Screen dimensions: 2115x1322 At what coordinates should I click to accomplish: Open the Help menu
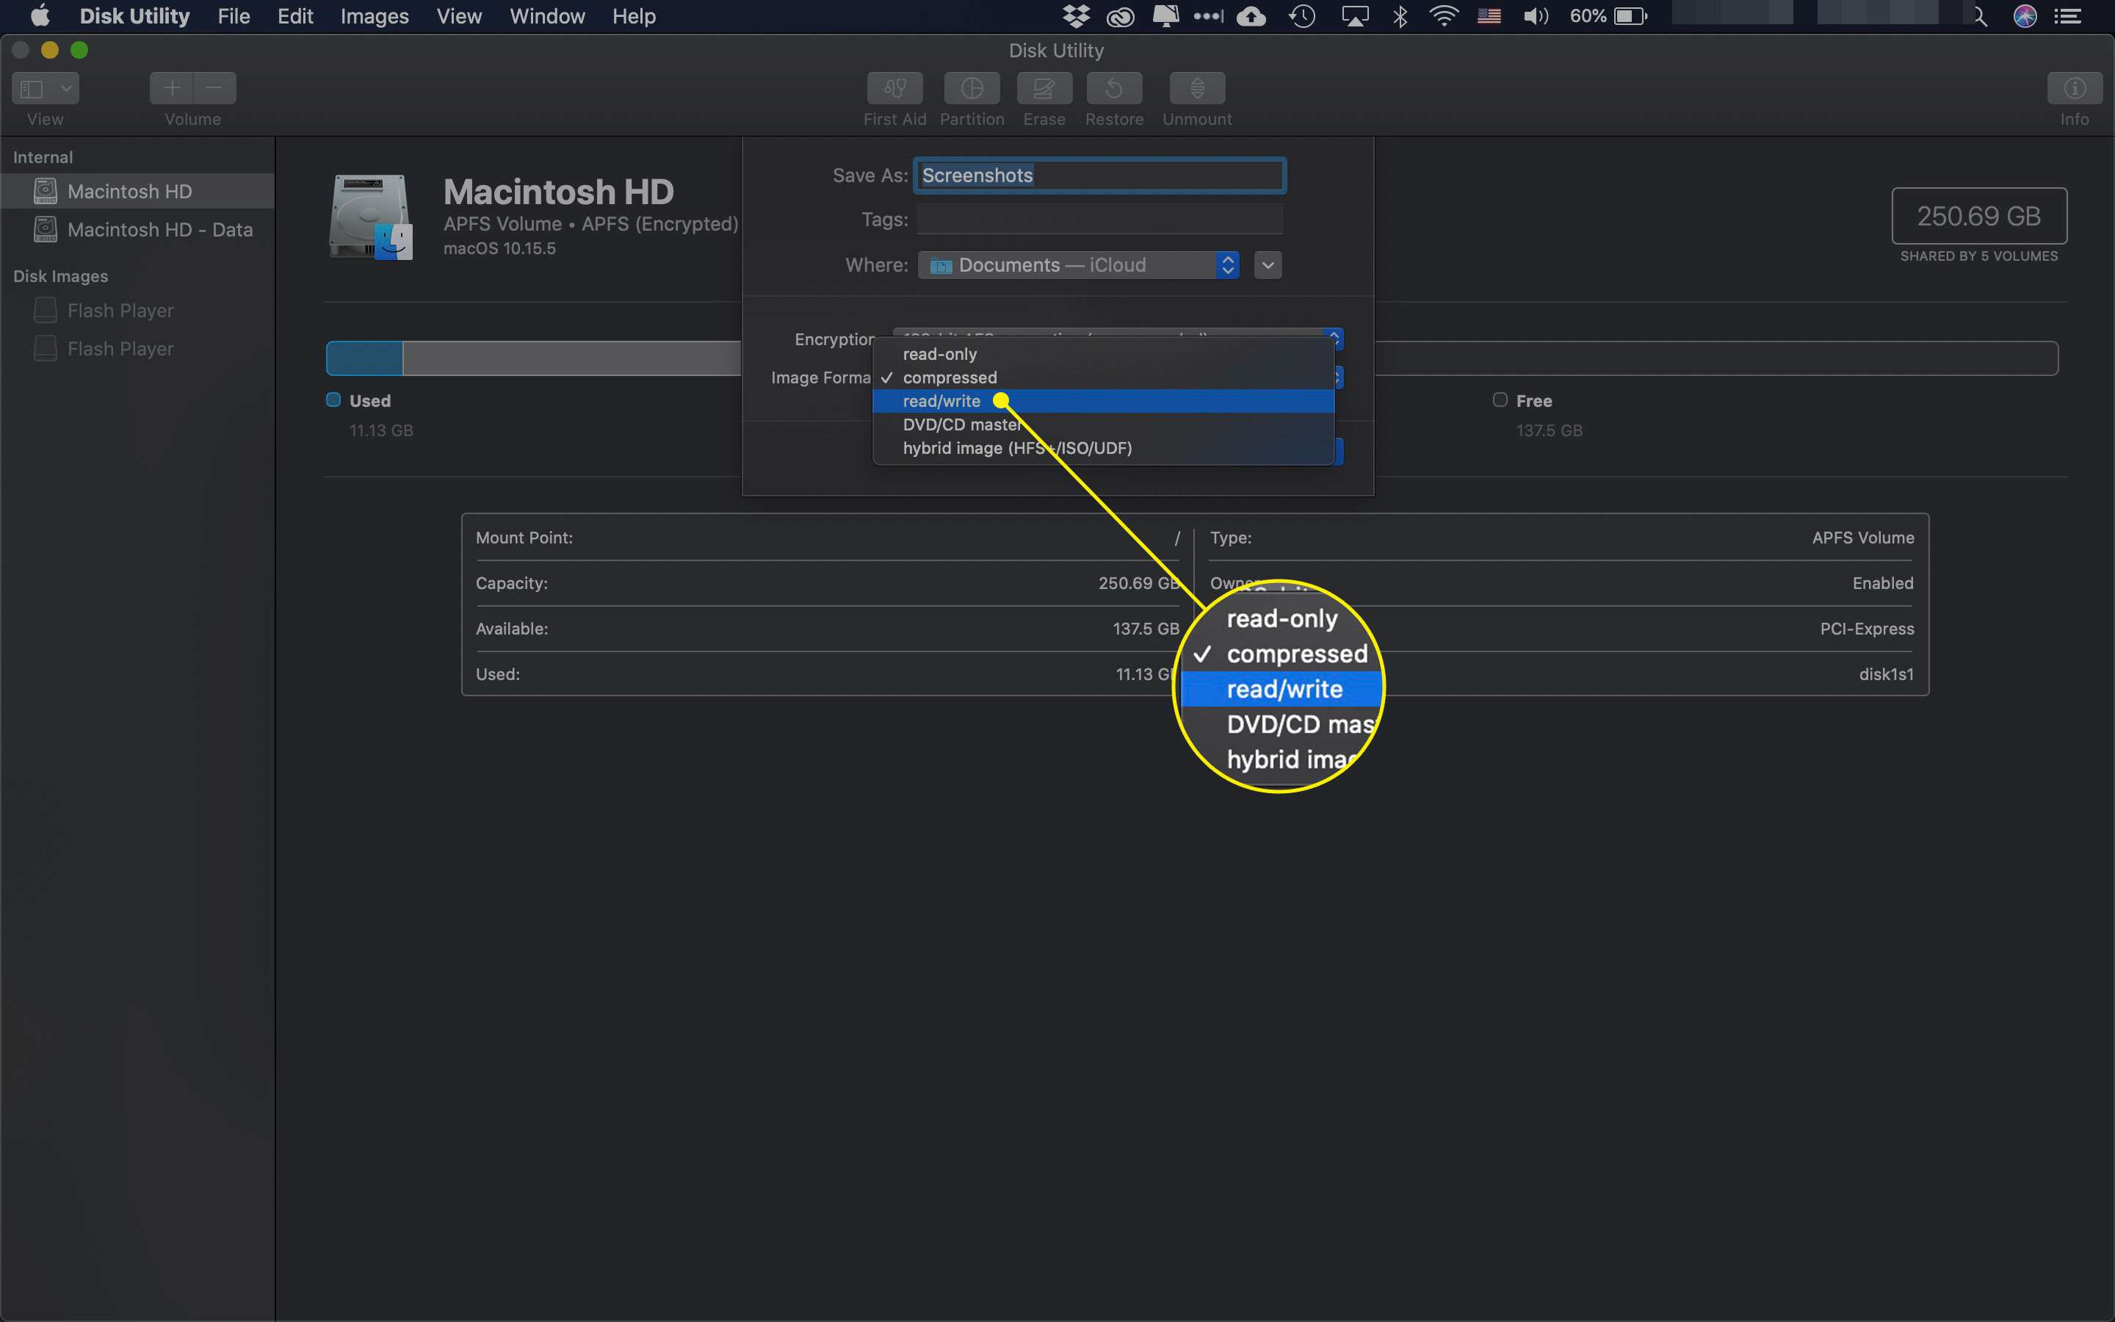click(x=634, y=15)
